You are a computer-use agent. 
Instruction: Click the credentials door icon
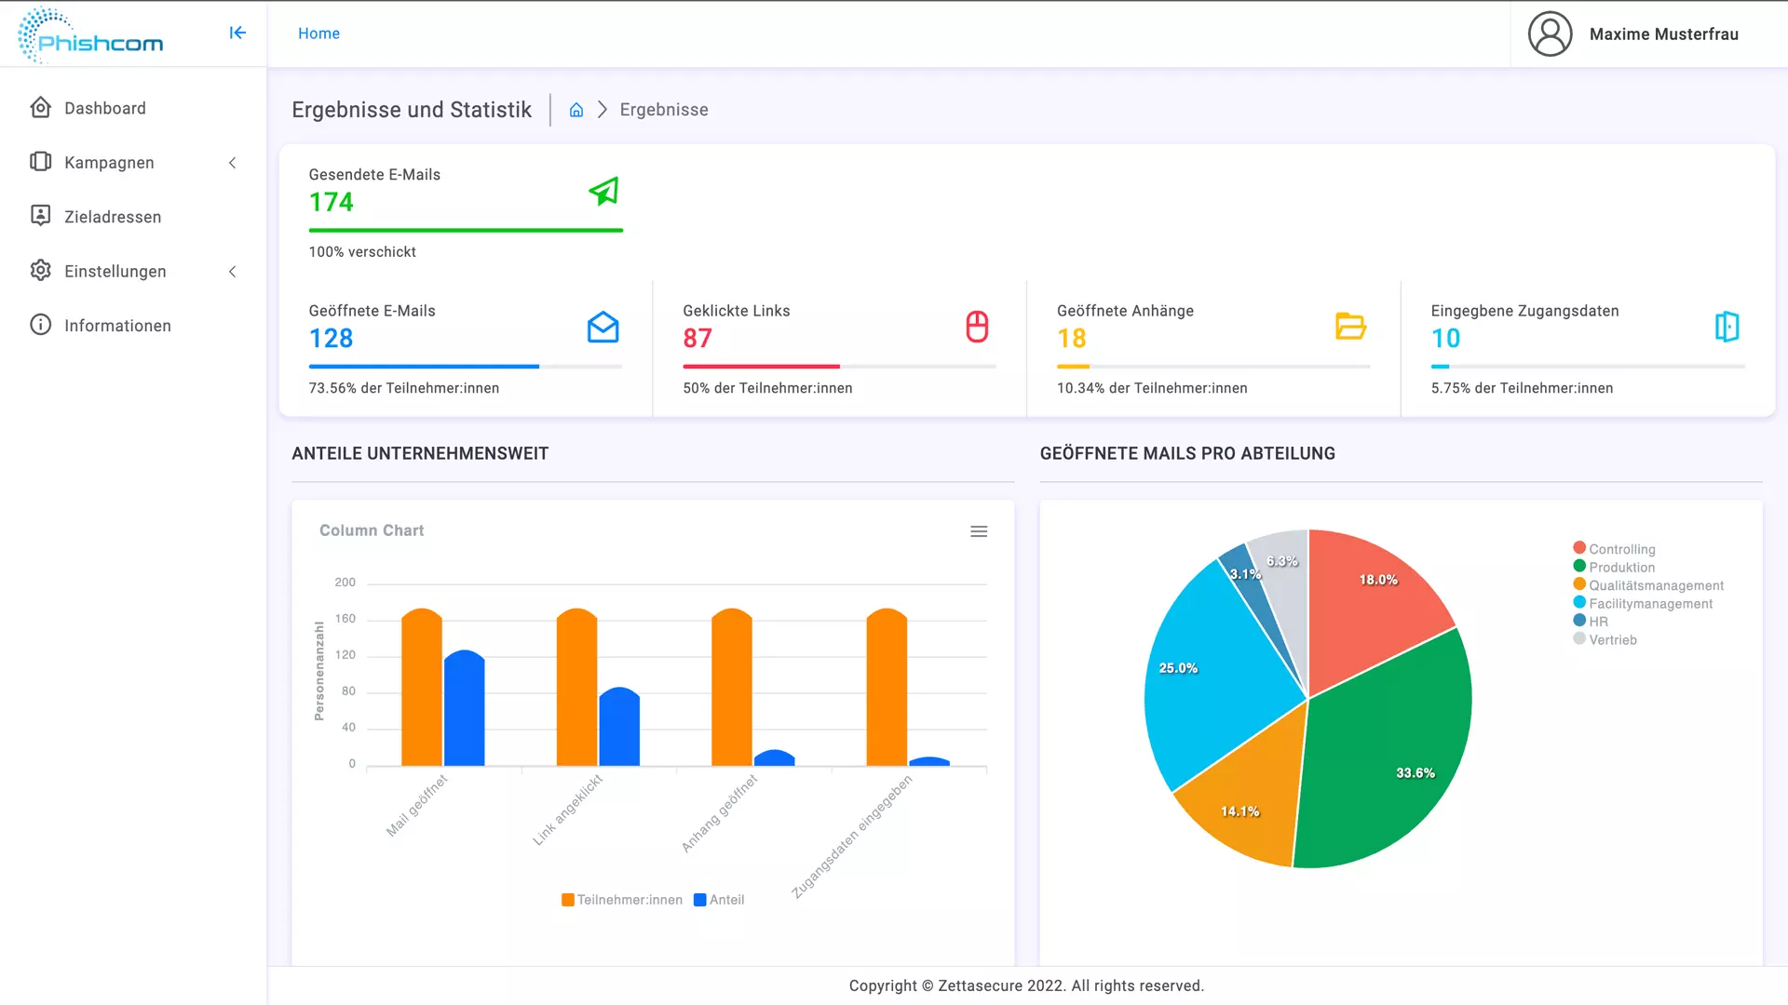(1727, 327)
